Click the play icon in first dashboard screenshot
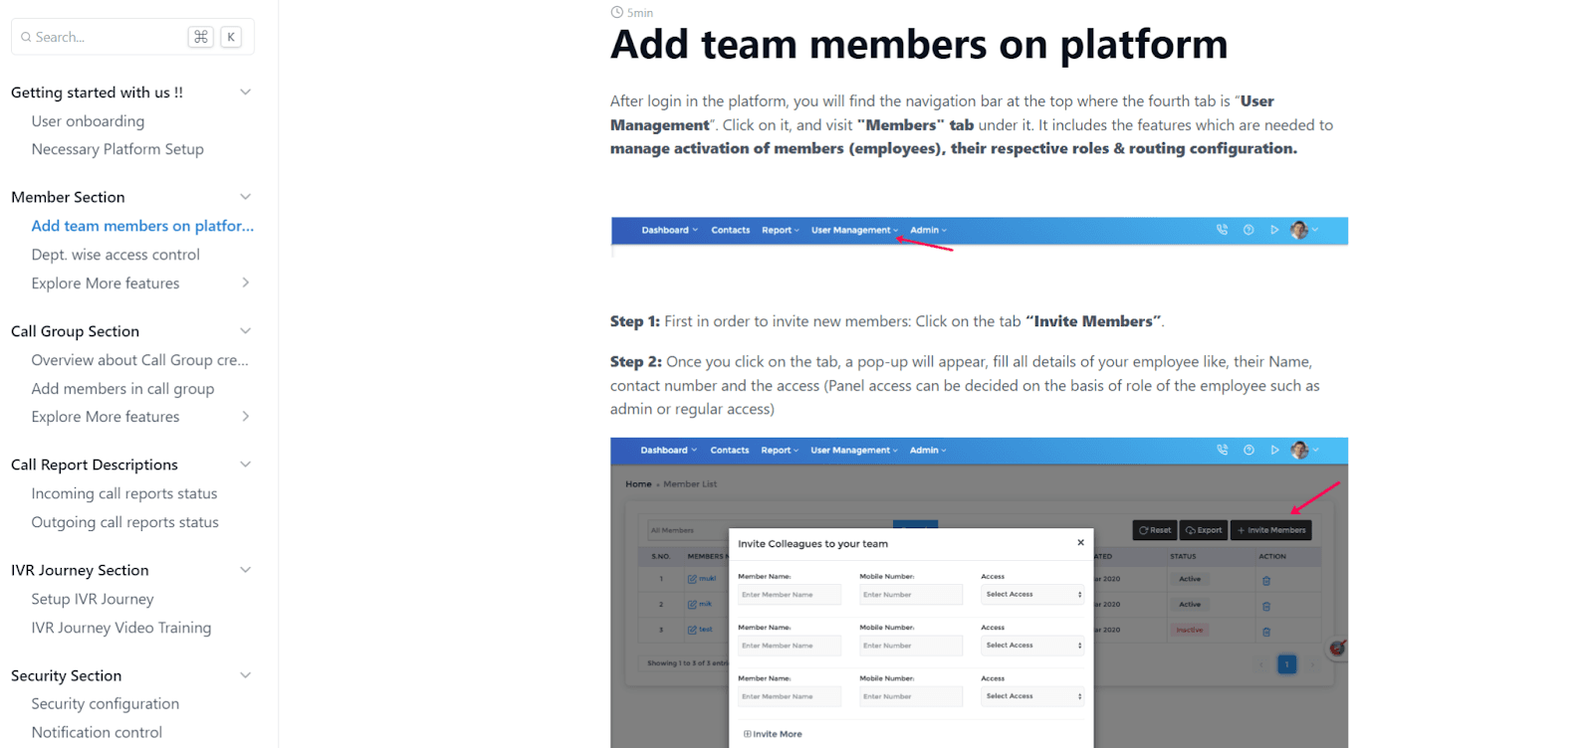1593x748 pixels. point(1274,230)
